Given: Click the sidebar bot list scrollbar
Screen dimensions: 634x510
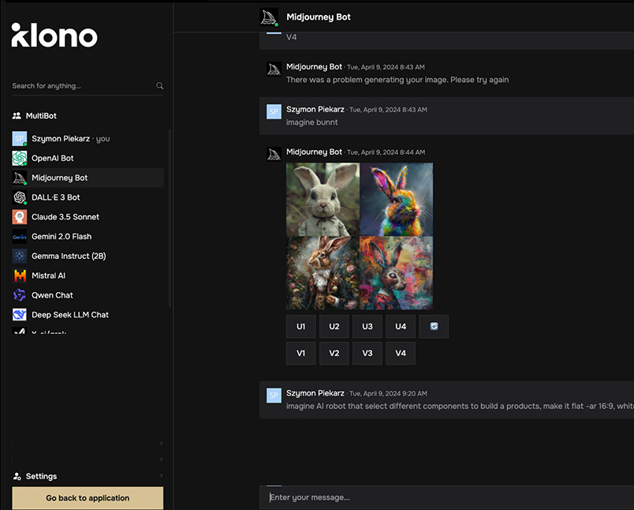Looking at the screenshot, I should (170, 218).
